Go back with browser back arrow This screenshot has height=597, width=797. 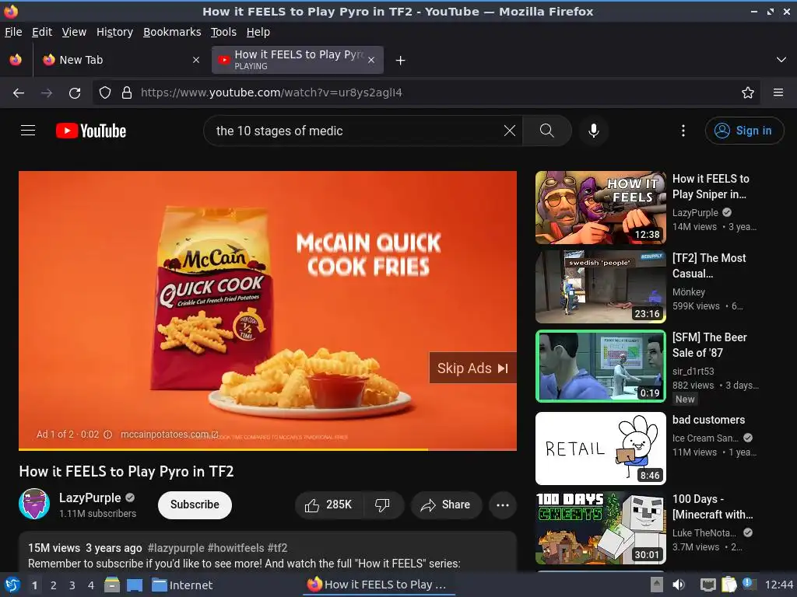(x=19, y=93)
